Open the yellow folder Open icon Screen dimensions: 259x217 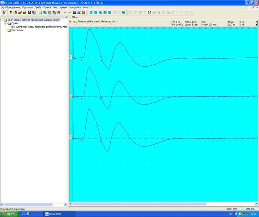coord(20,13)
